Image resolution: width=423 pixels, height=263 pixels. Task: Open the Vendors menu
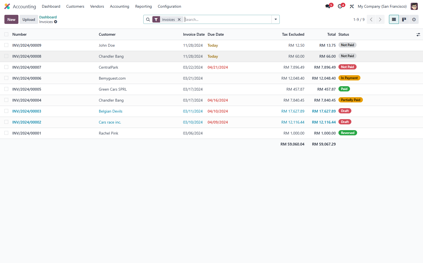click(x=97, y=6)
